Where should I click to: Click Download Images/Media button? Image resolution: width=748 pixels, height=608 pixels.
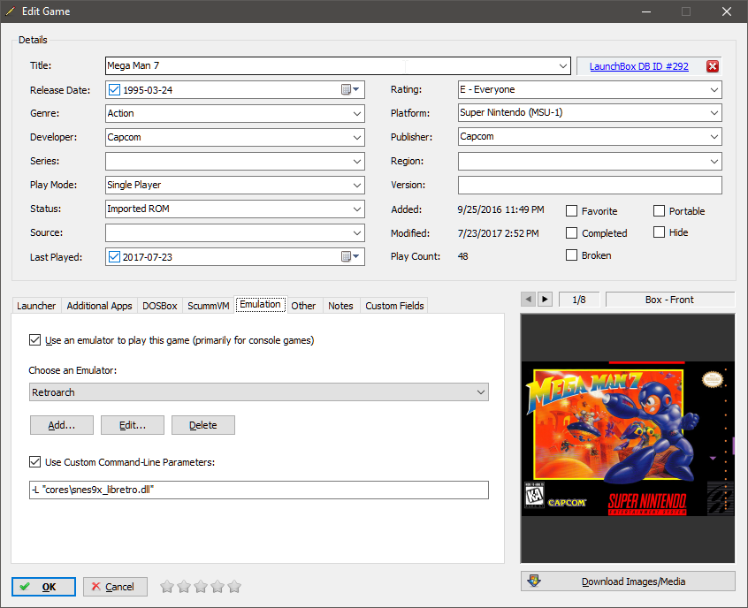pyautogui.click(x=628, y=581)
